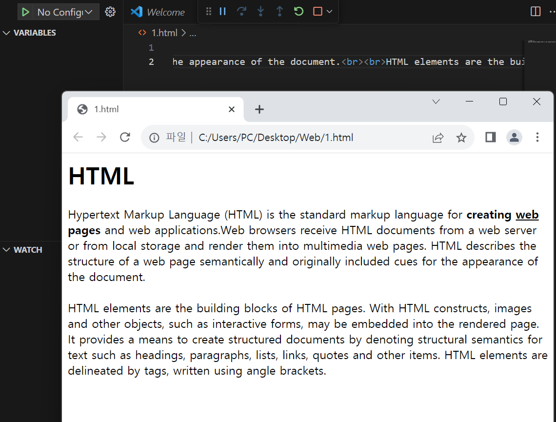The width and height of the screenshot is (556, 422).
Task: Collapse the WATCH section
Action: click(x=6, y=249)
